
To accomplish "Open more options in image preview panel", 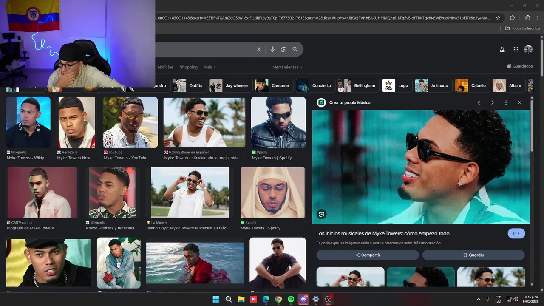I will click(x=506, y=102).
